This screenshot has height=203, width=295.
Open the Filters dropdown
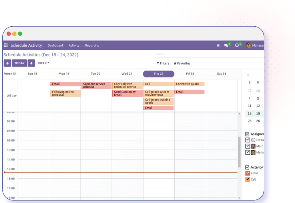pyautogui.click(x=163, y=63)
